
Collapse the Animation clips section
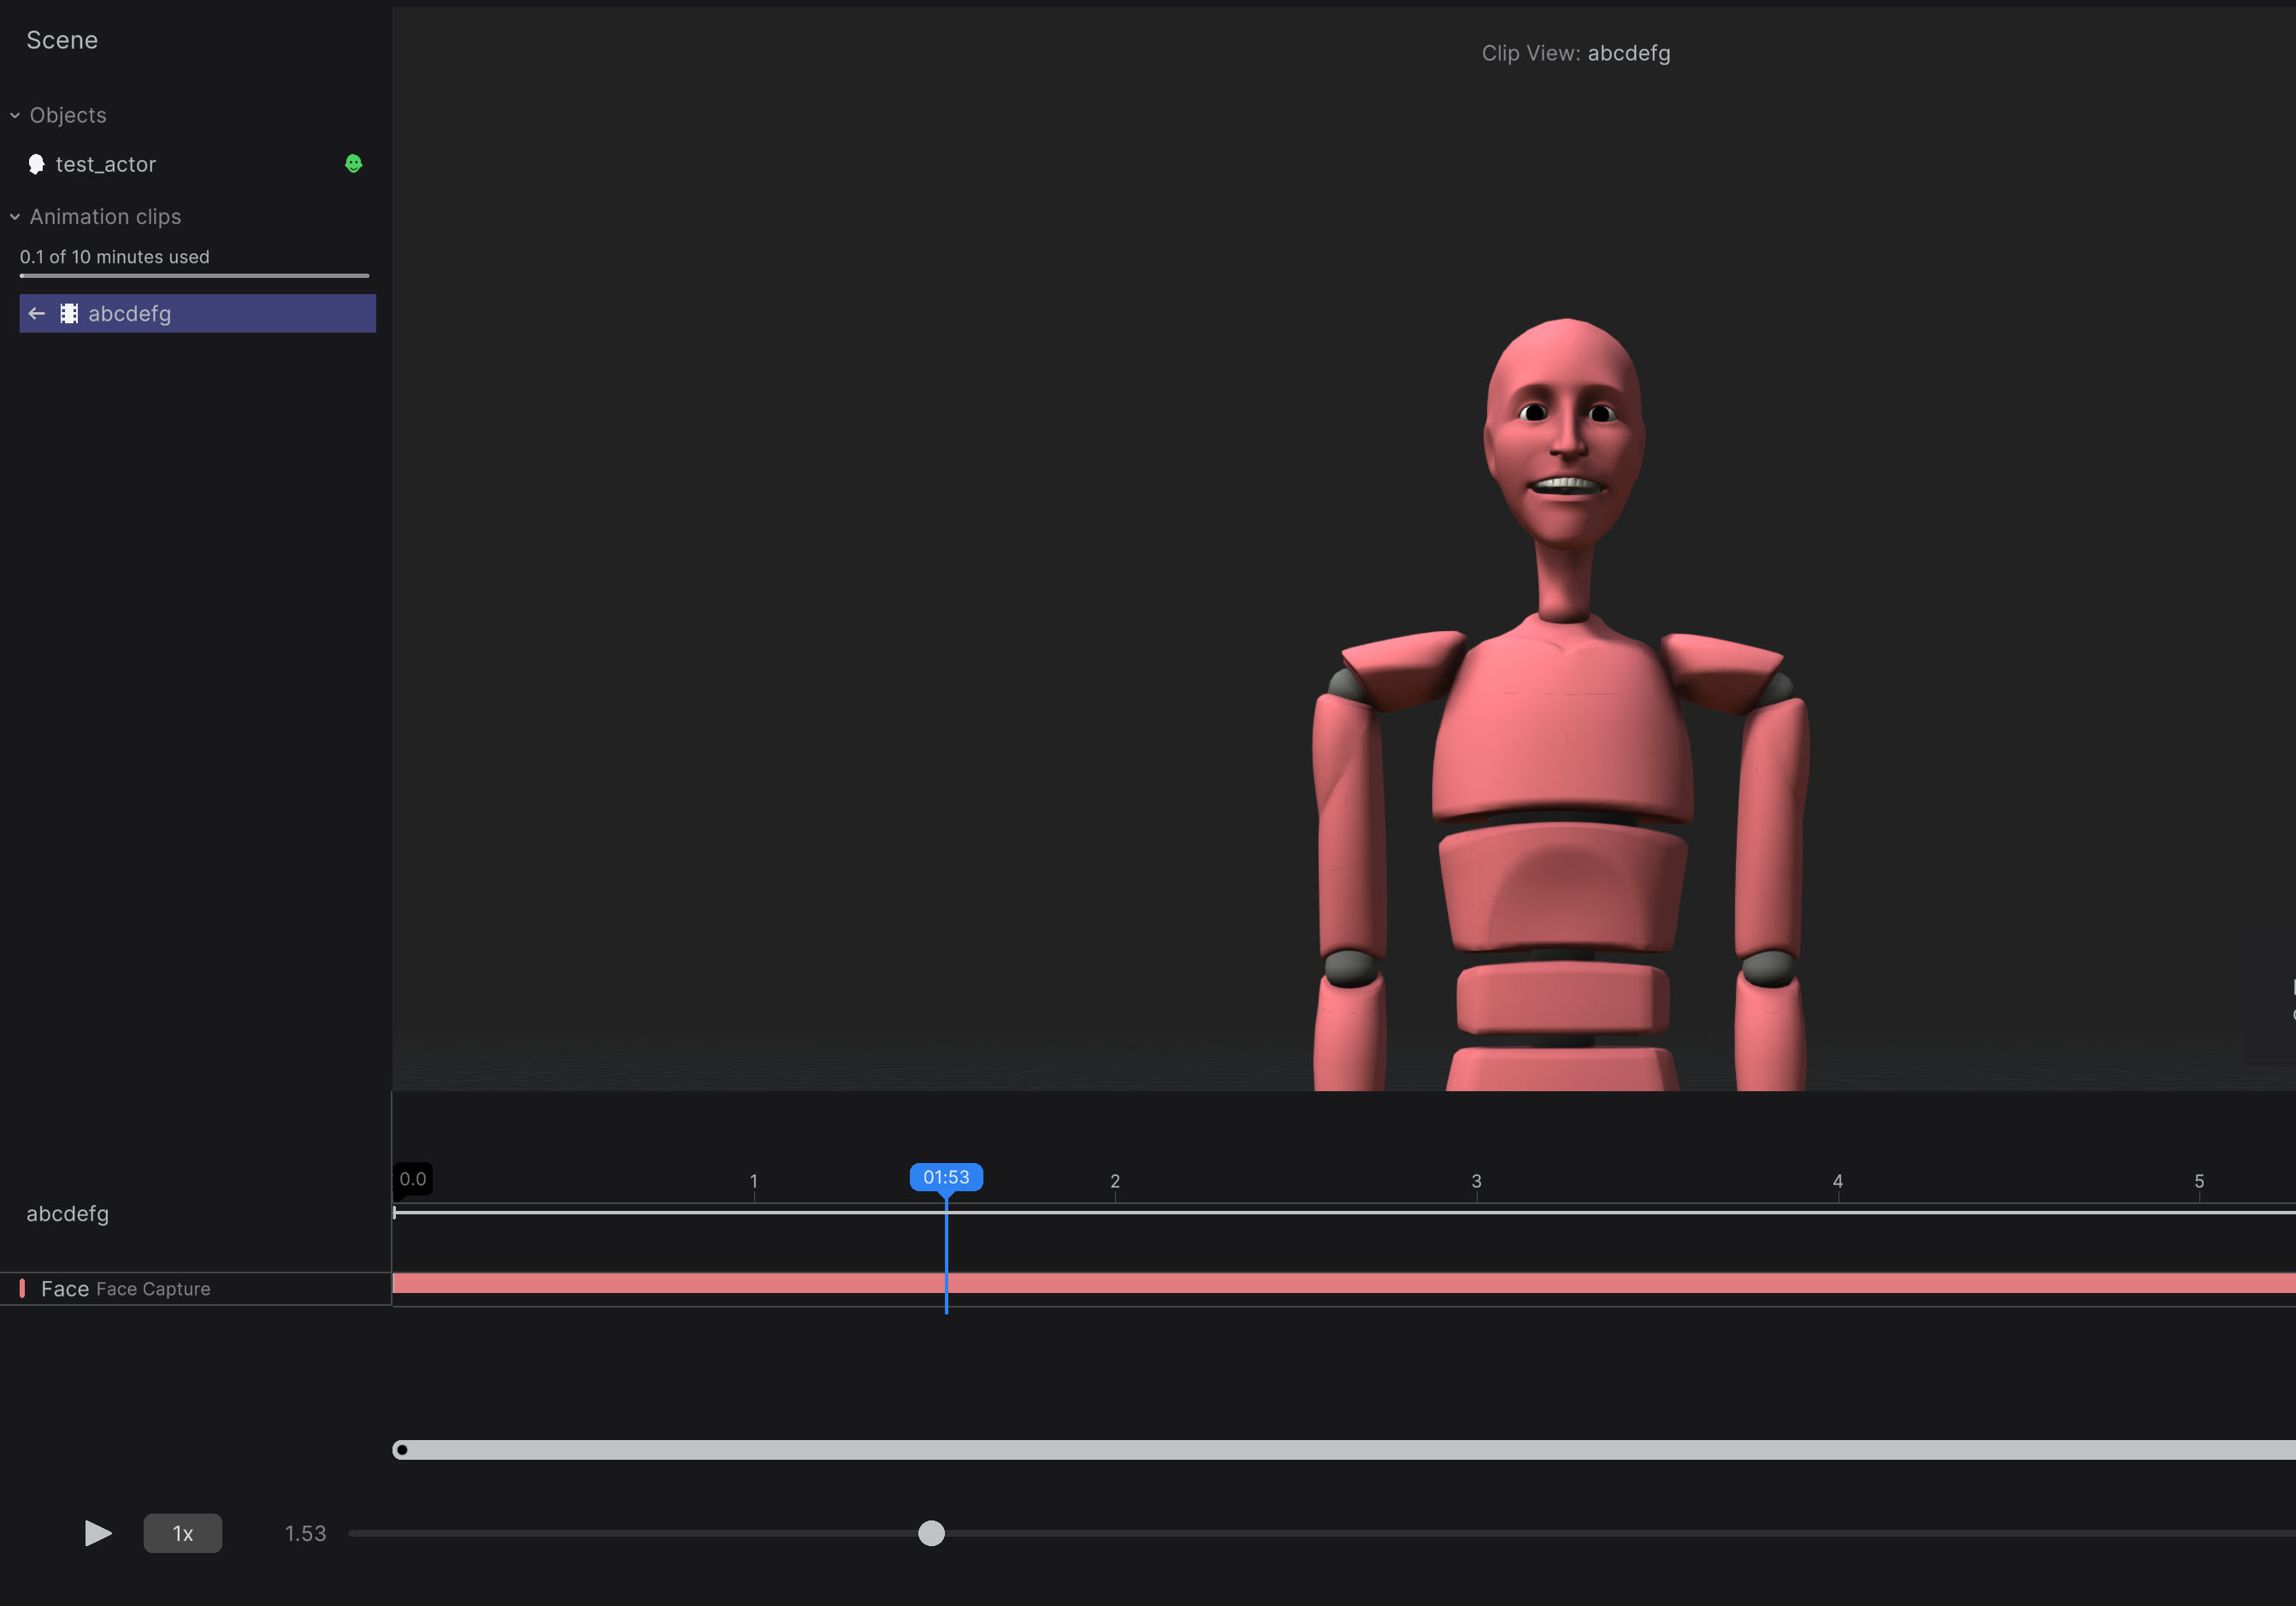[x=15, y=217]
